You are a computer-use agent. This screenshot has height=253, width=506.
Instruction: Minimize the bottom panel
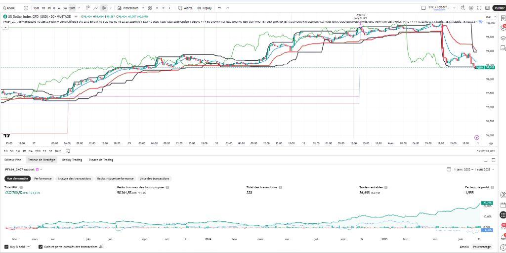(485, 160)
